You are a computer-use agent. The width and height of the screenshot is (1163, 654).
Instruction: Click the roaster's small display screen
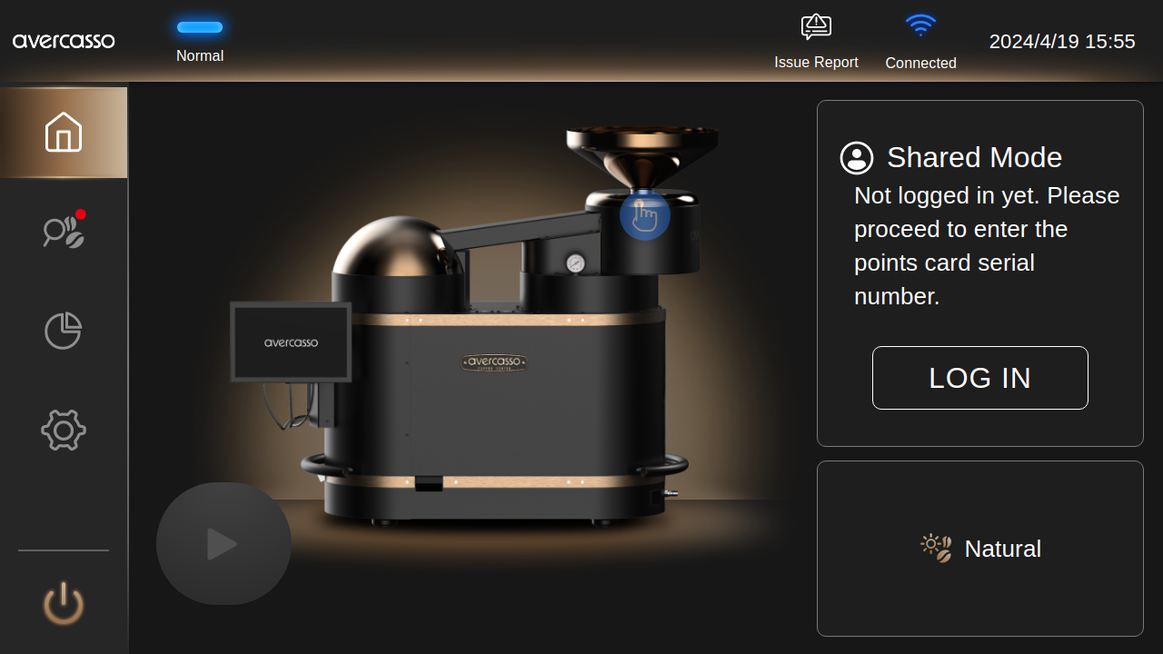291,342
